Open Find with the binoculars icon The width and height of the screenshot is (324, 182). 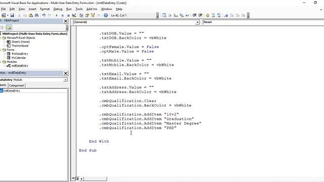pos(36,15)
